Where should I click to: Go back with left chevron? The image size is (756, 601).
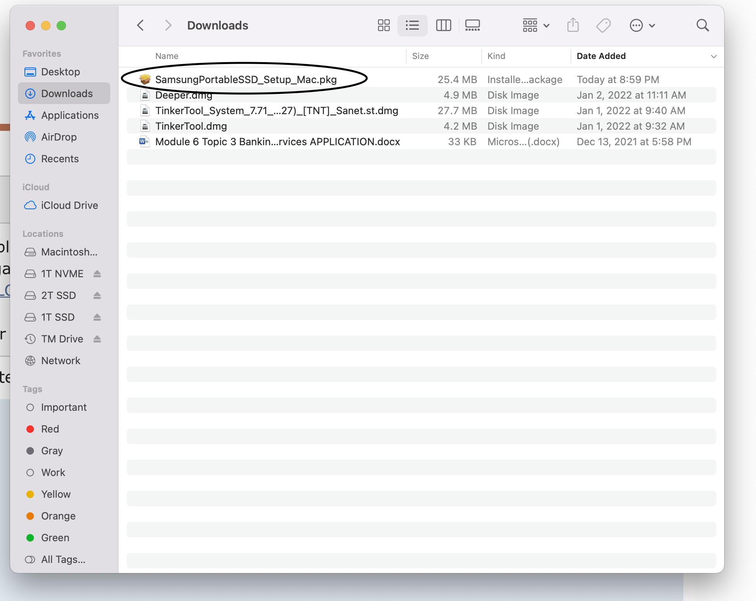(140, 26)
